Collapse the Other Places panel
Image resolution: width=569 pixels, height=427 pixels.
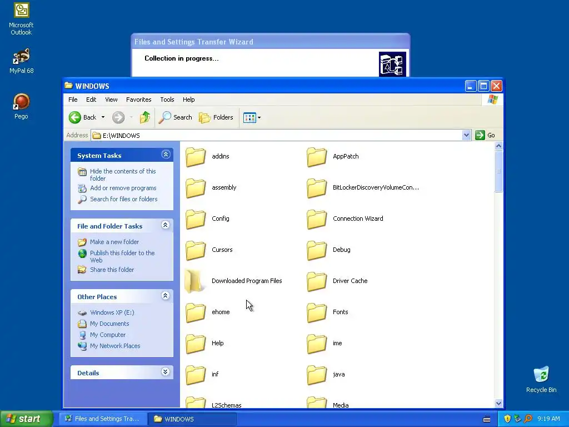[x=166, y=296]
